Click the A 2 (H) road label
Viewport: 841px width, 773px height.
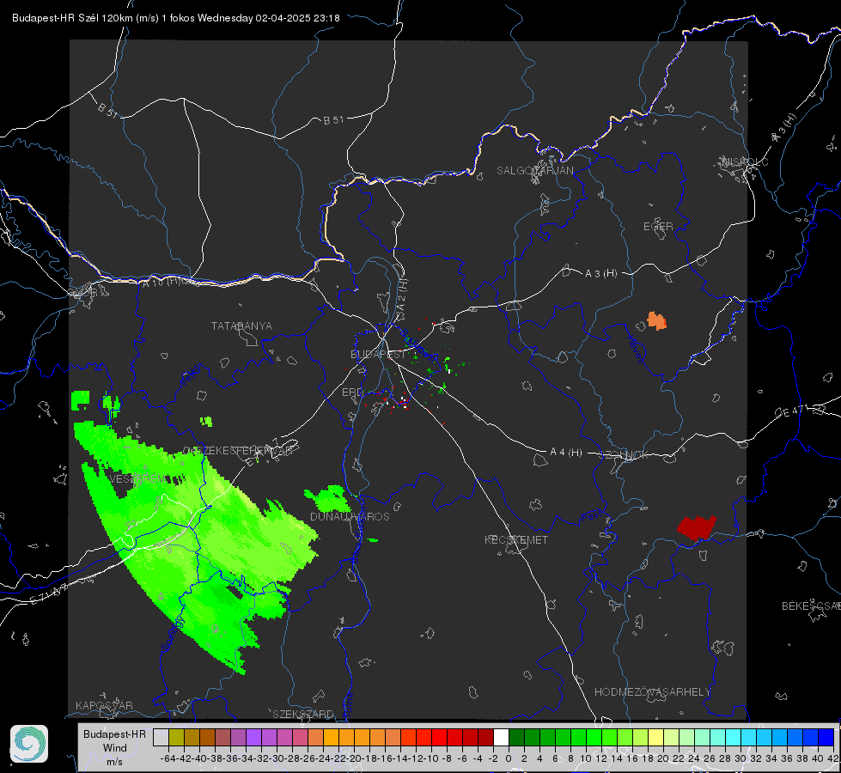(402, 295)
